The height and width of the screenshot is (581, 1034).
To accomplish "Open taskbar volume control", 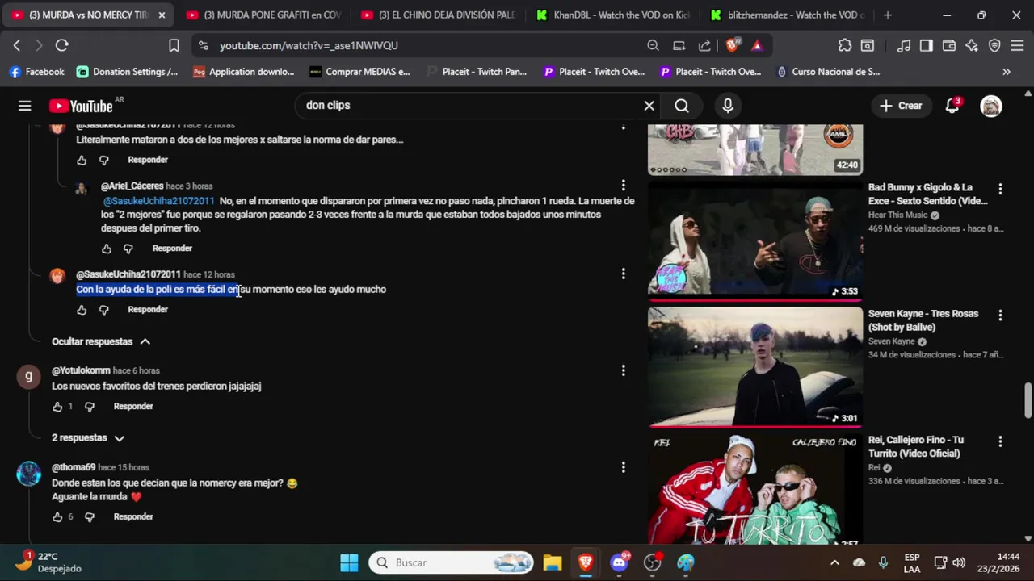I will tap(959, 563).
